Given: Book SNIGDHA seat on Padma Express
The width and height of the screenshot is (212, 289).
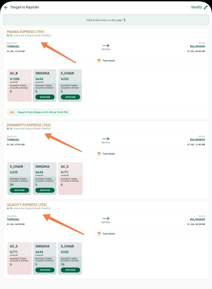Looking at the screenshot, I should [45, 97].
